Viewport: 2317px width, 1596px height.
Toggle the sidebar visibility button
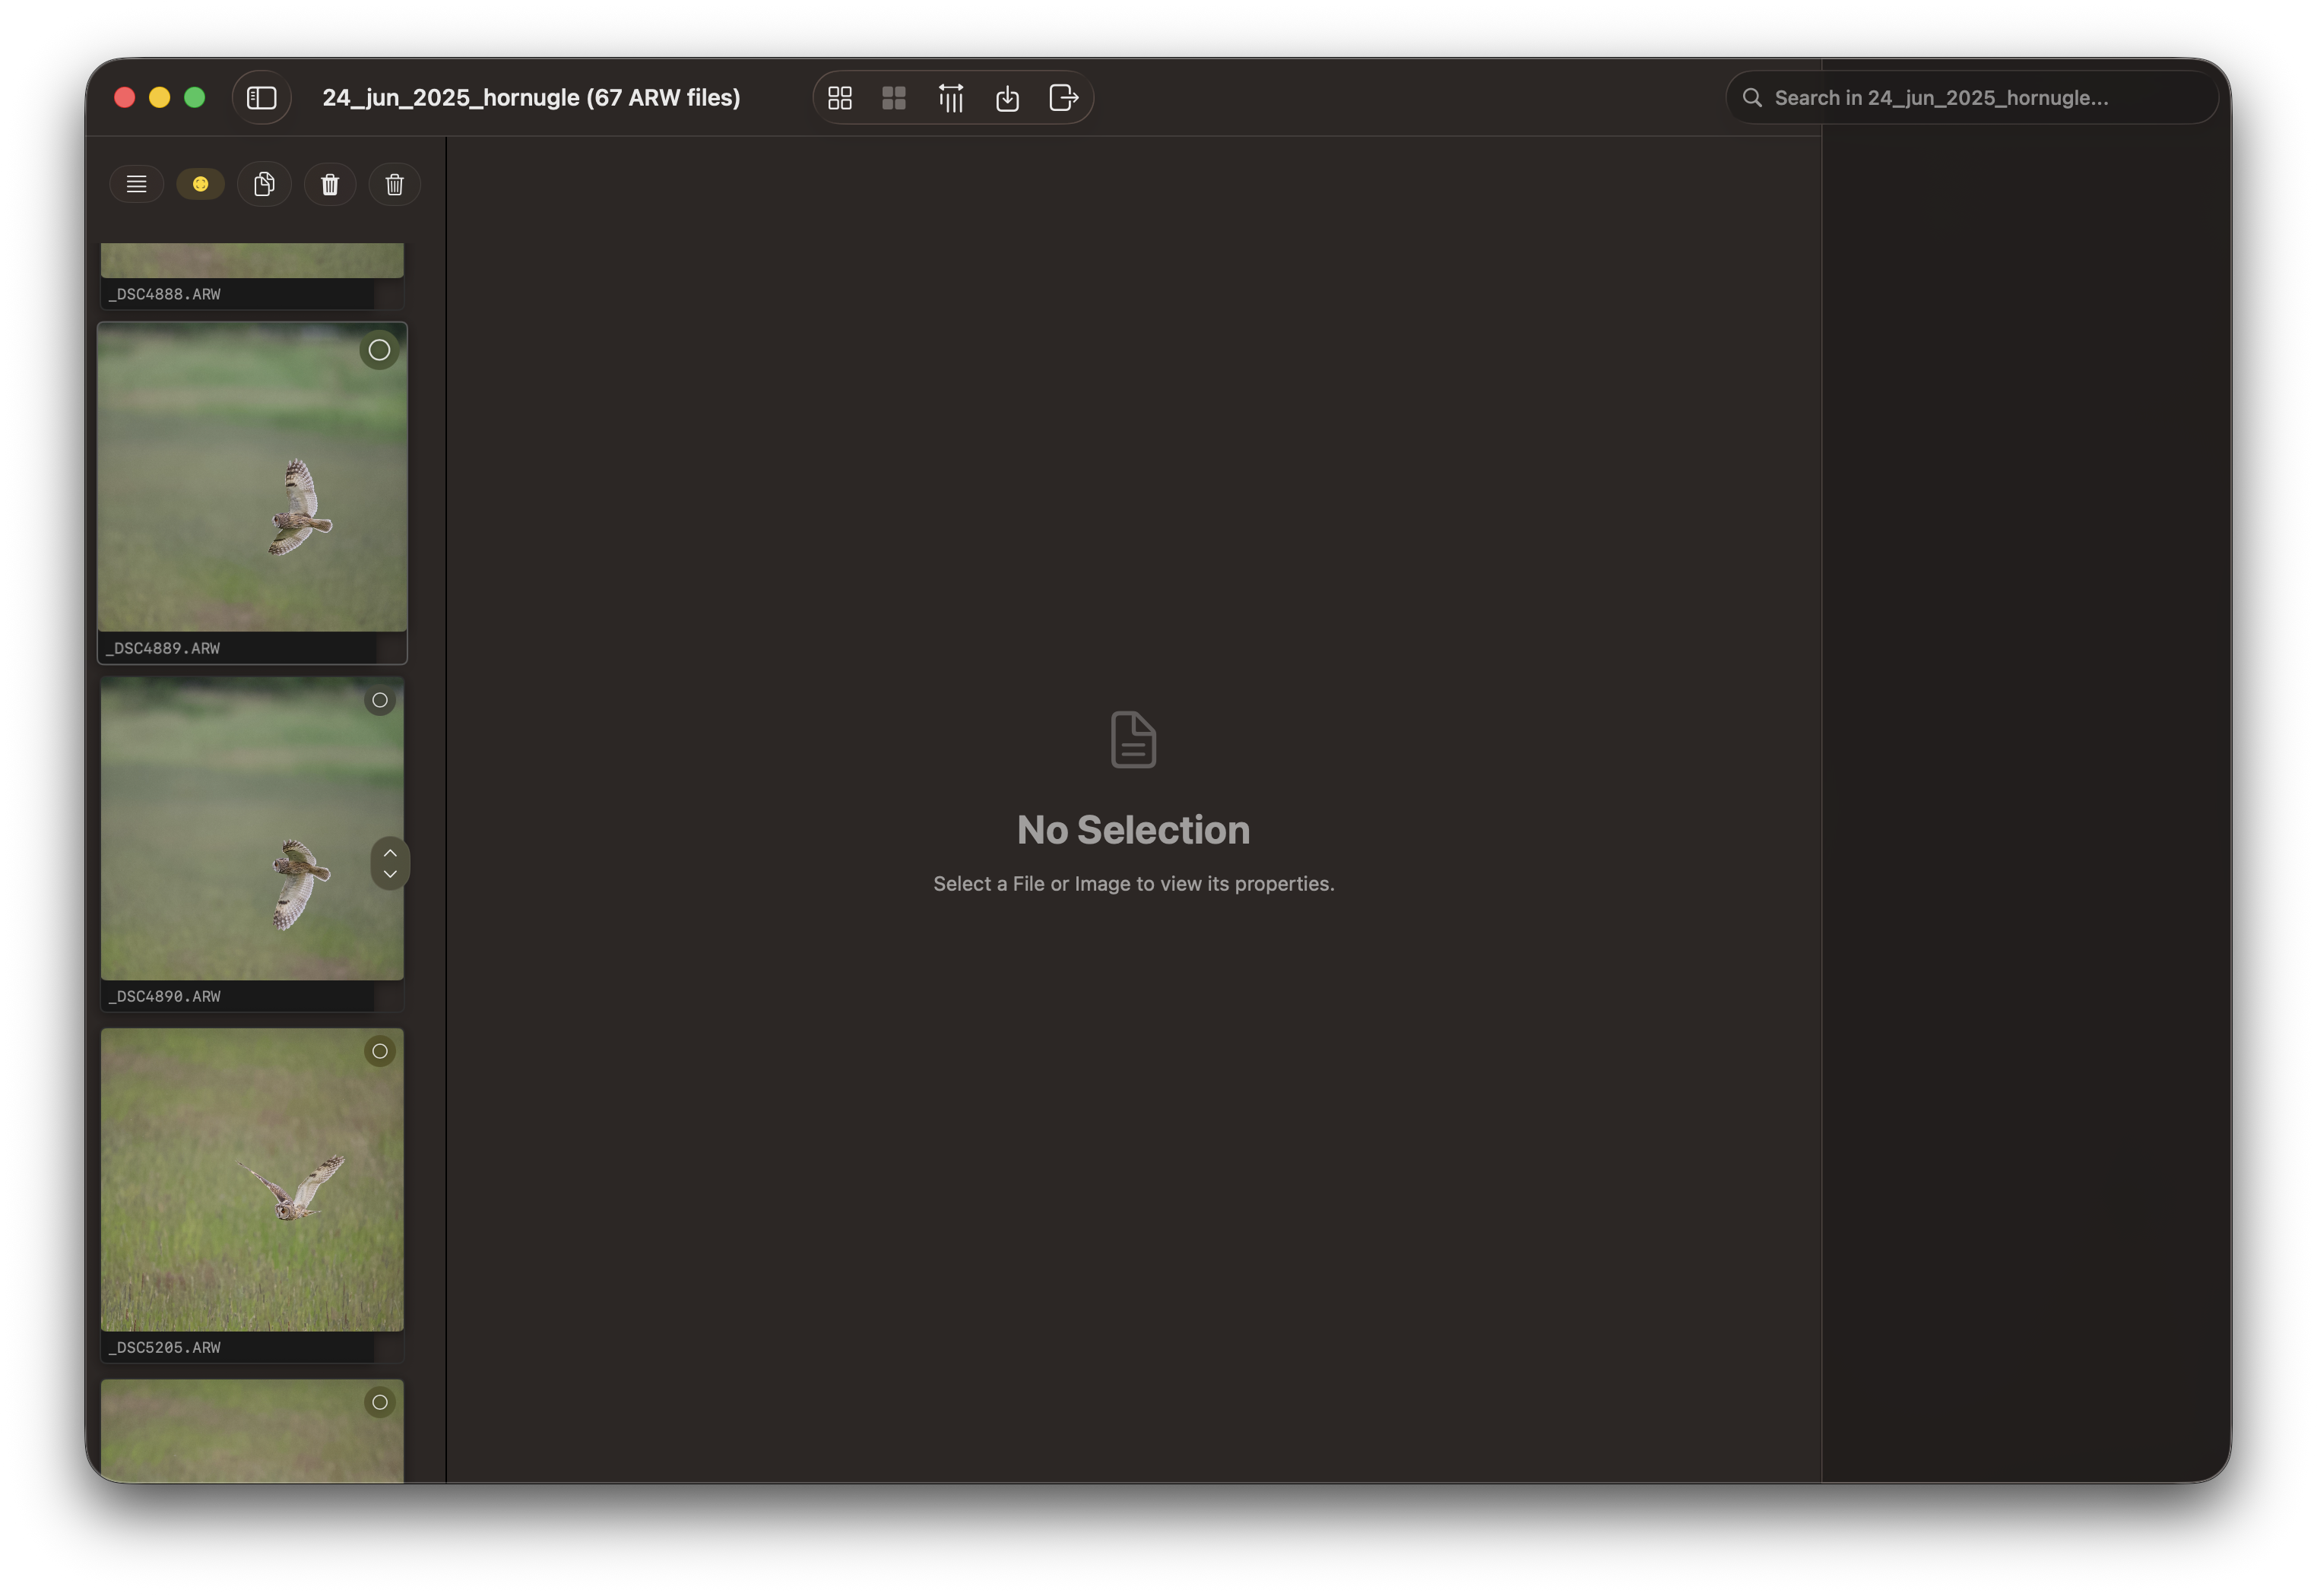point(261,97)
